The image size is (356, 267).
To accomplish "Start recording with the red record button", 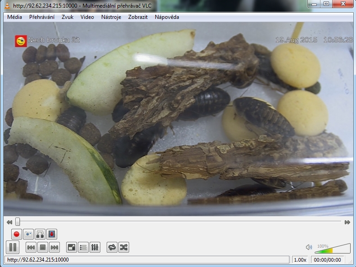I will [x=17, y=234].
